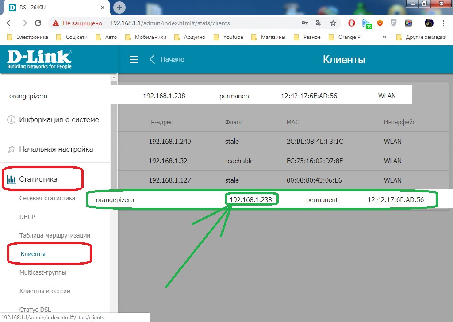453x322 pixels.
Task: Click MAC address 2C:BE:08:4E:F3:1C
Action: (315, 142)
